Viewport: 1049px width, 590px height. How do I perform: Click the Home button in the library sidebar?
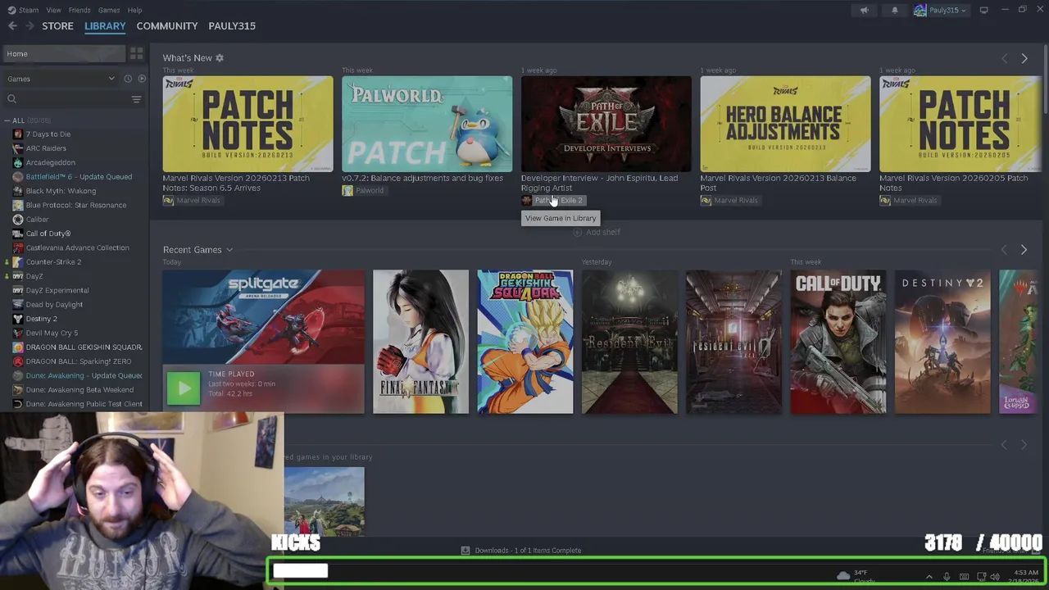pyautogui.click(x=64, y=53)
